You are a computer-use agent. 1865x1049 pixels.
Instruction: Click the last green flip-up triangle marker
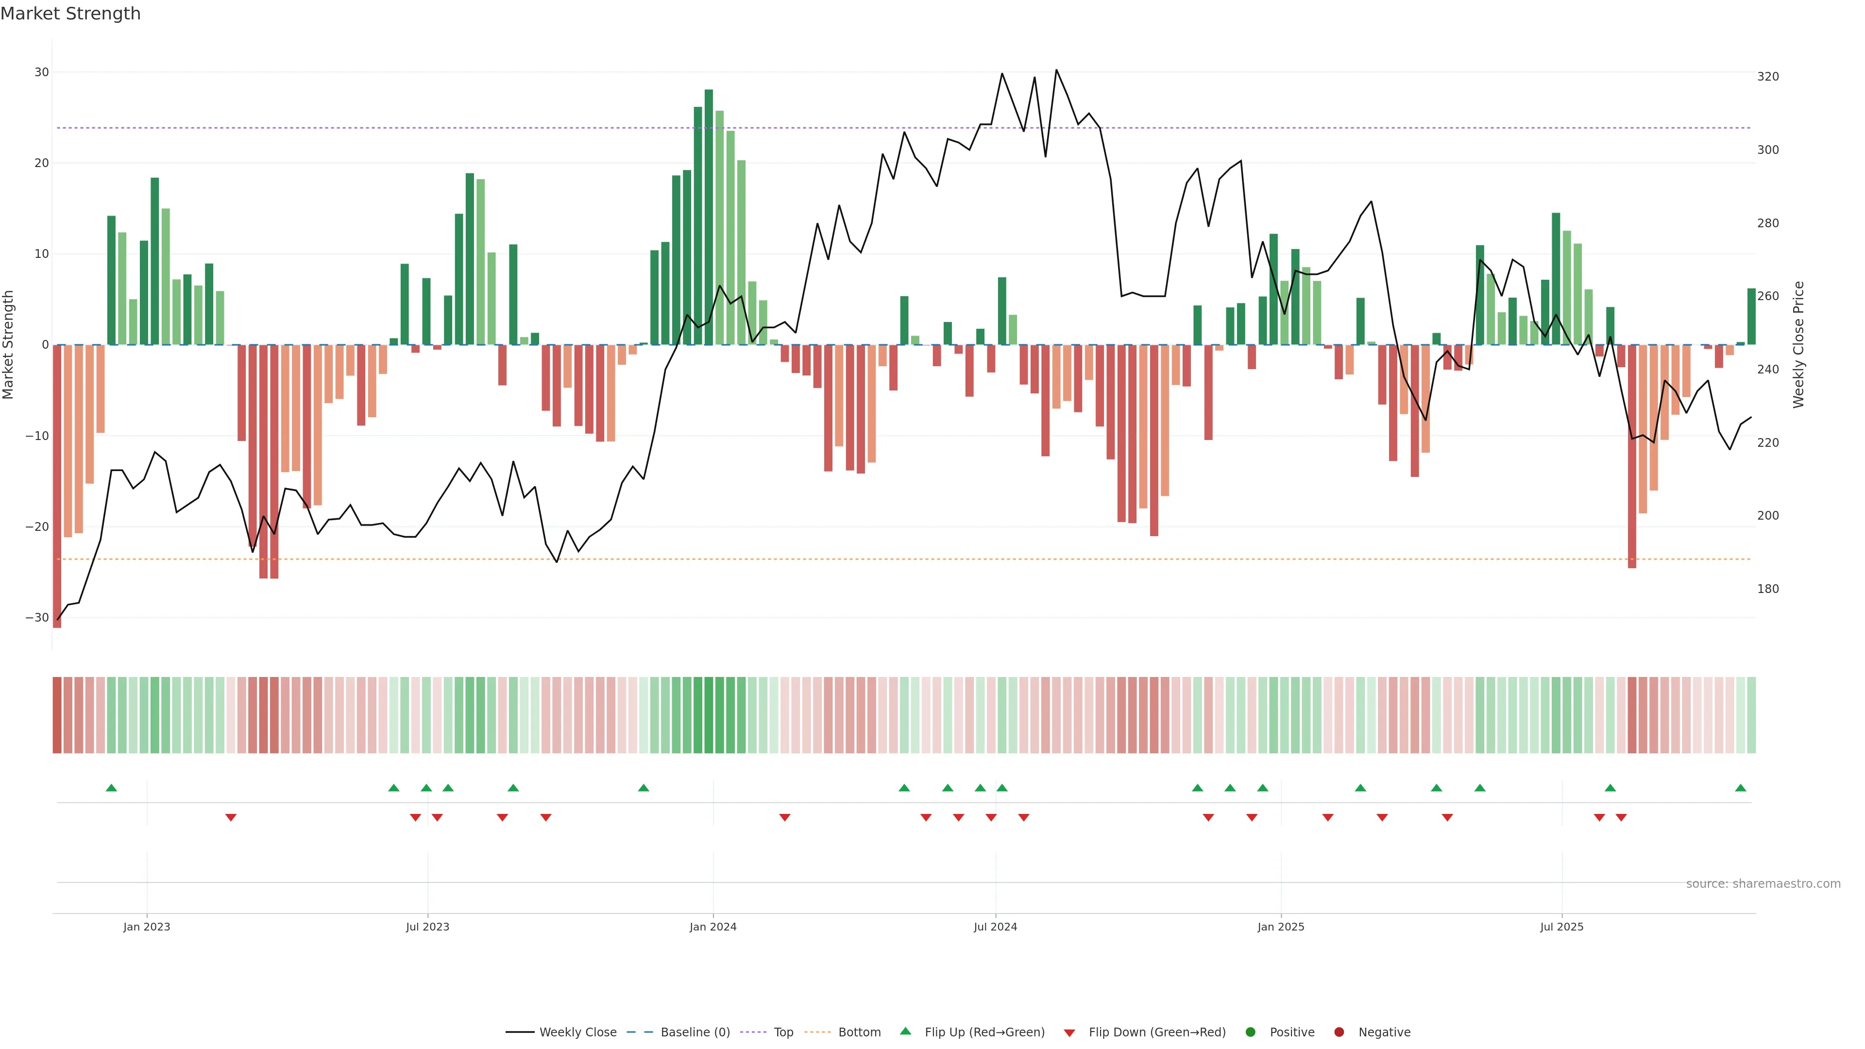(x=1741, y=788)
